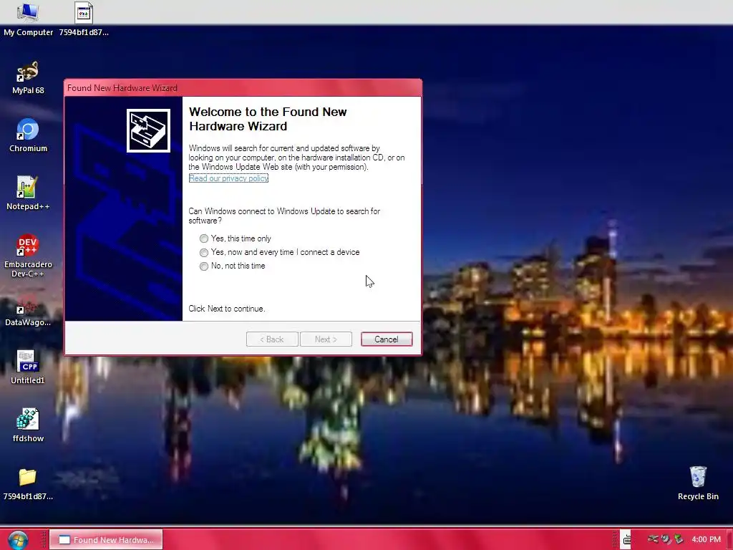Select the ffdshow desktop icon
733x550 pixels.
point(28,425)
